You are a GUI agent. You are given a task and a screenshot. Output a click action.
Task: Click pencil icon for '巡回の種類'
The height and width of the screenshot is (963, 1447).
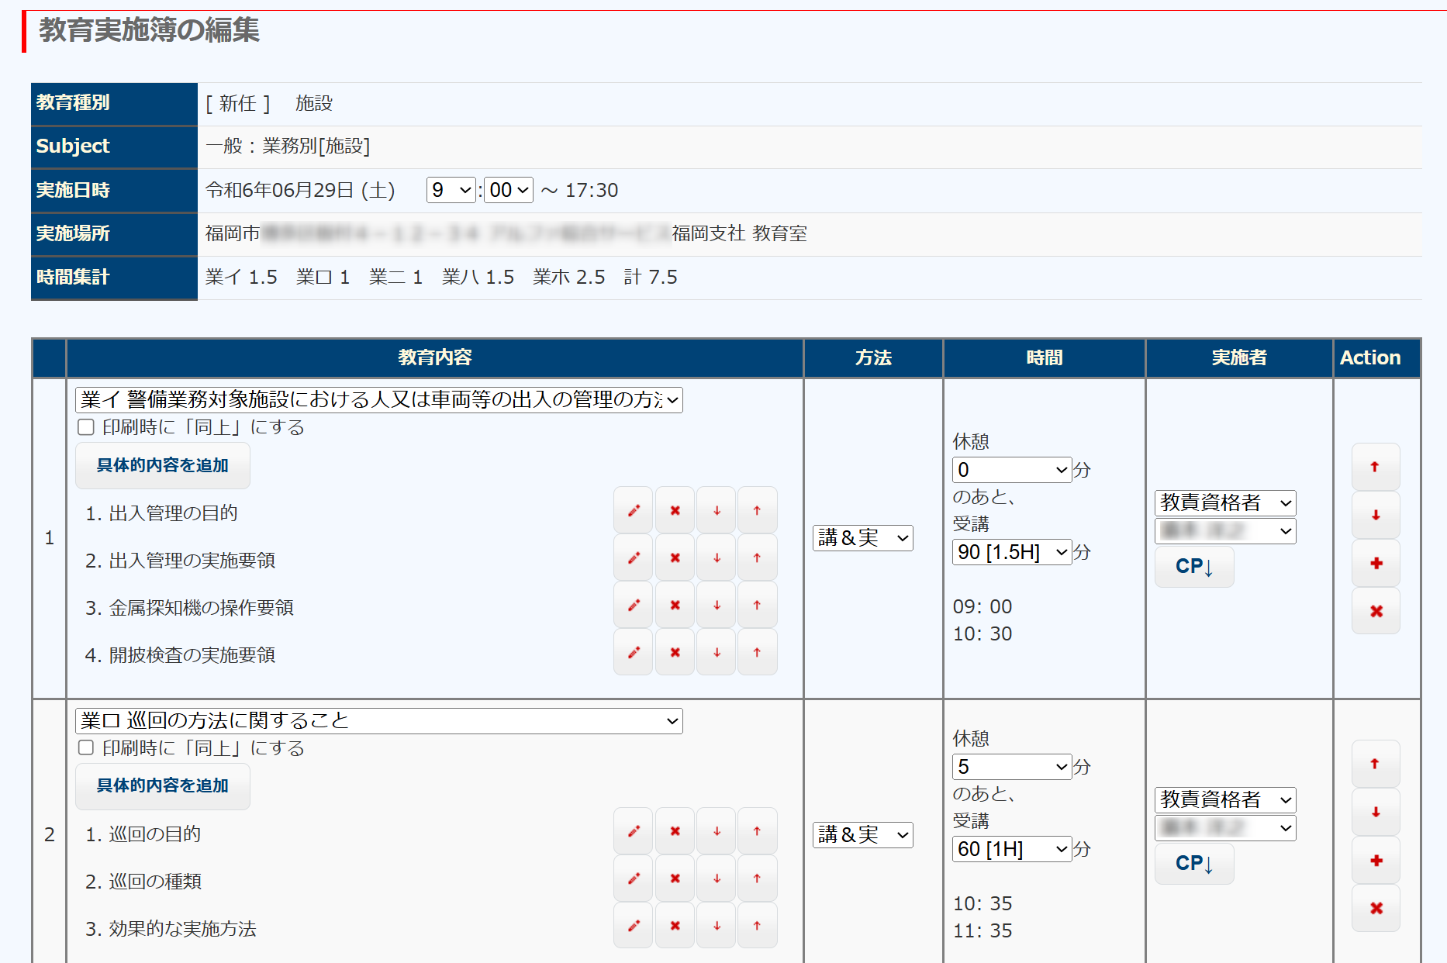coord(634,878)
